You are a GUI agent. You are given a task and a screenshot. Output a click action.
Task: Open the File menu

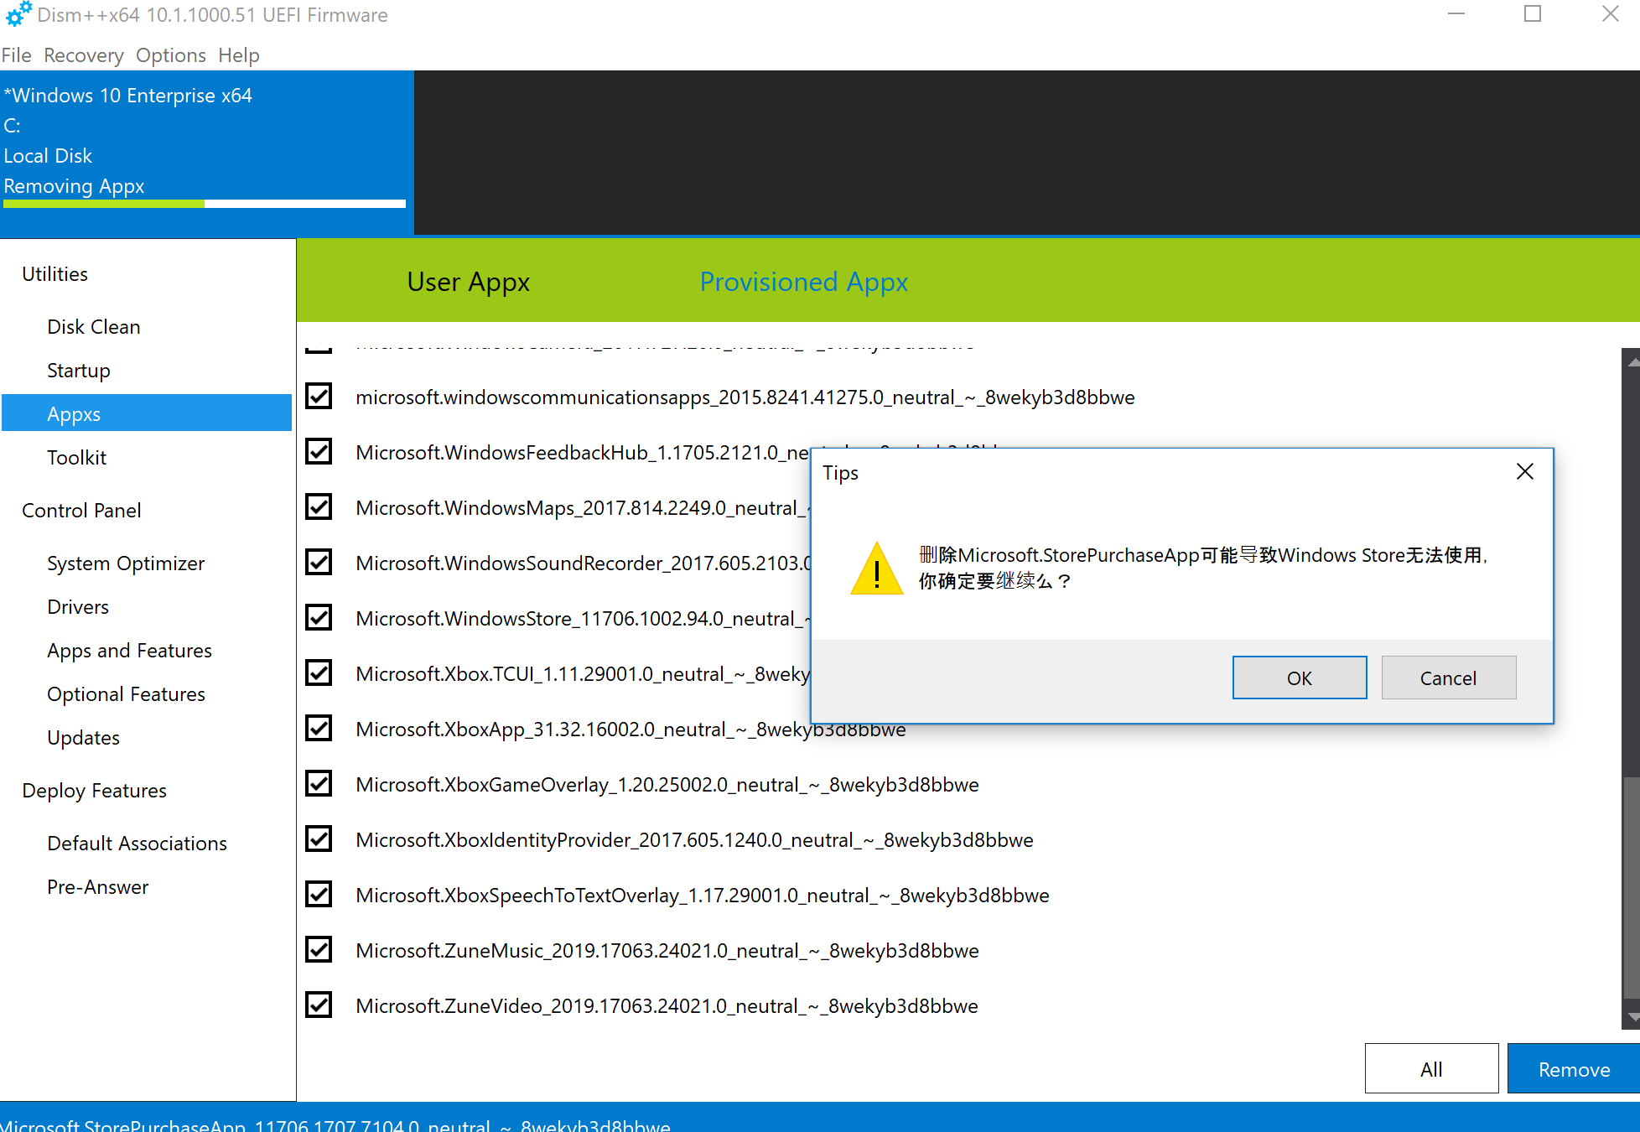[x=16, y=55]
